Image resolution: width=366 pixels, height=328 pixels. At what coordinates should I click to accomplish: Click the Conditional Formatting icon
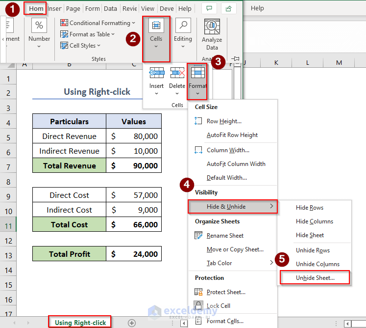pyautogui.click(x=64, y=23)
